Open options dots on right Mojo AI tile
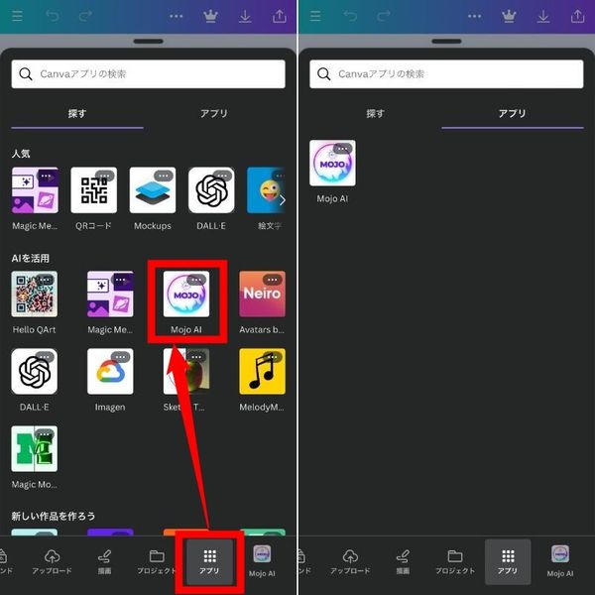This screenshot has height=595, width=595. pyautogui.click(x=343, y=149)
